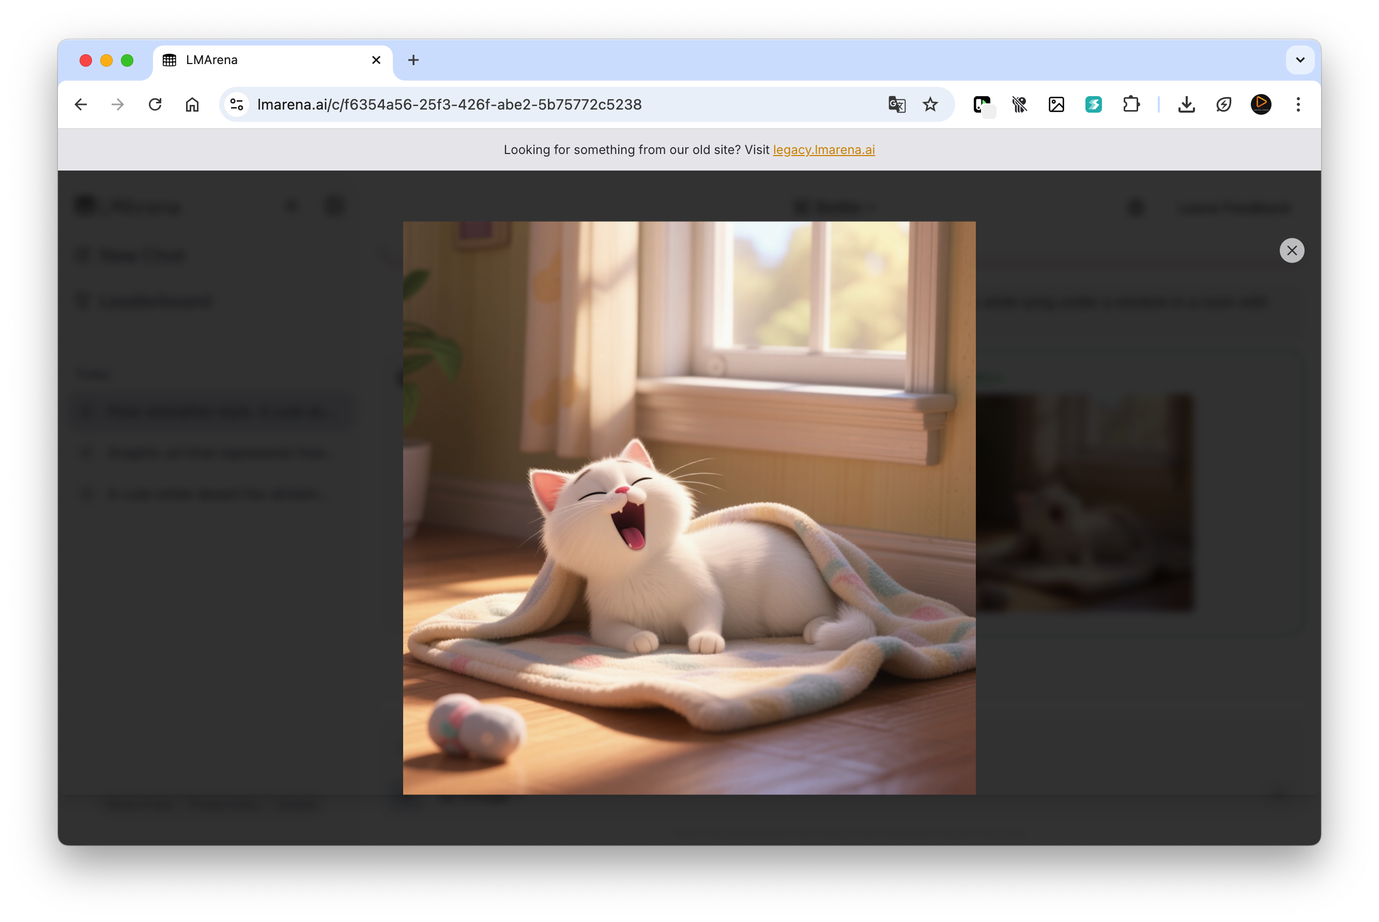Viewport: 1379px width, 922px height.
Task: Visit the legacy.lmarena.ai link
Action: click(x=823, y=150)
